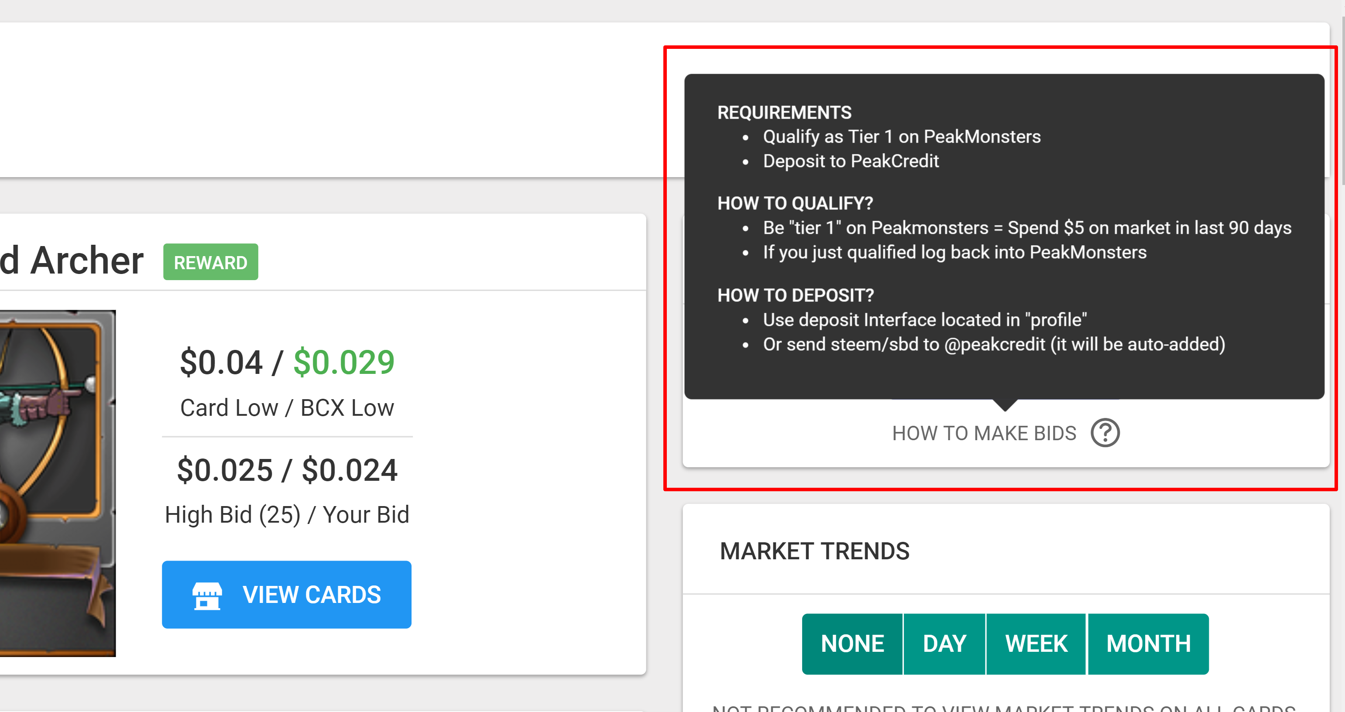1345x712 pixels.
Task: Click the question mark help icon
Action: [x=1105, y=433]
